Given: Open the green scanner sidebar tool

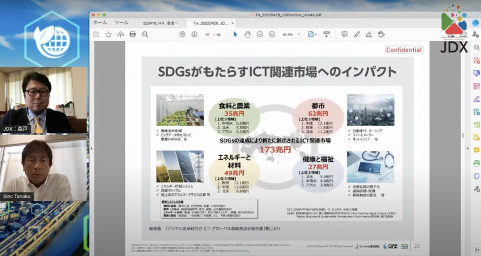Looking at the screenshot, I should 476,163.
